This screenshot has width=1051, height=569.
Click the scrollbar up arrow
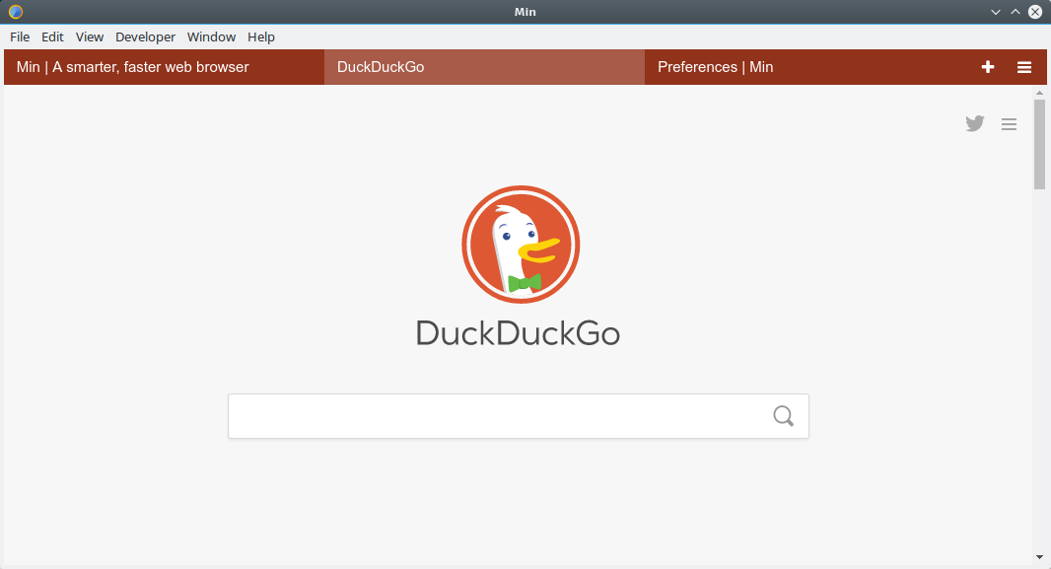pos(1039,93)
